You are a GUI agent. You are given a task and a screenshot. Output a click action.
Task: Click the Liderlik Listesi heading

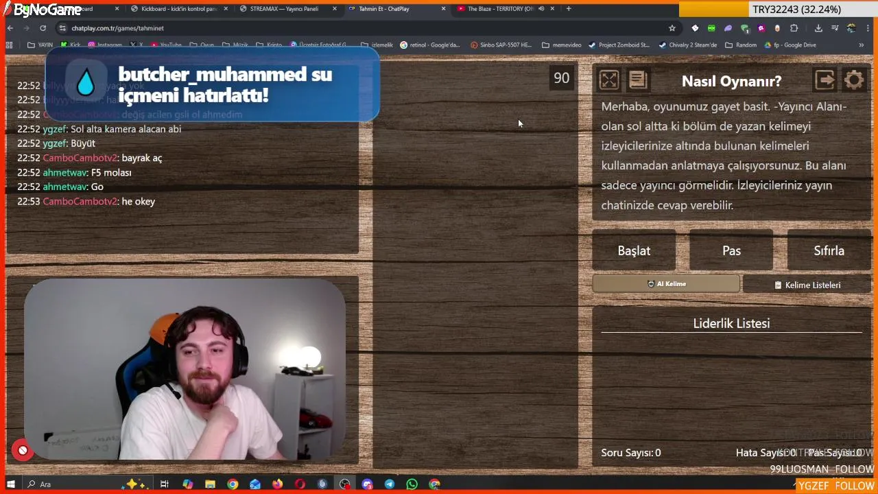(x=731, y=323)
